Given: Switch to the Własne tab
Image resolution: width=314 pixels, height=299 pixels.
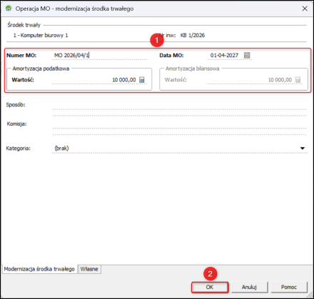Looking at the screenshot, I should click(89, 269).
